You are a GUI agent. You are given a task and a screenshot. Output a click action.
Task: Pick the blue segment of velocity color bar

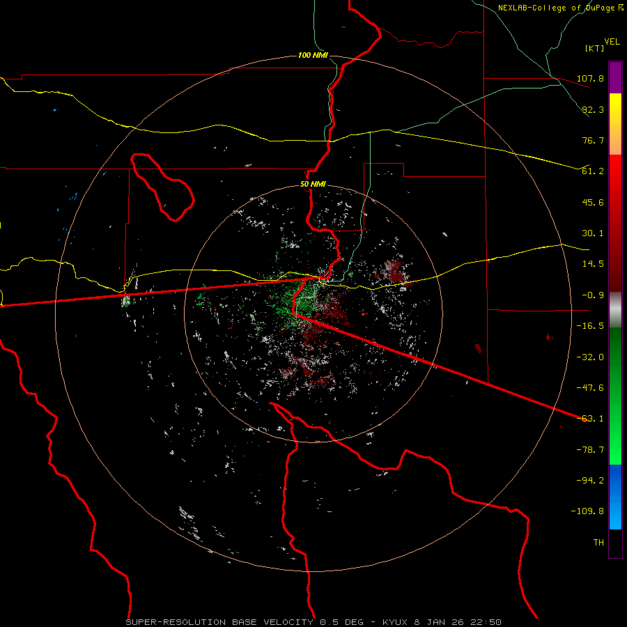click(x=615, y=497)
